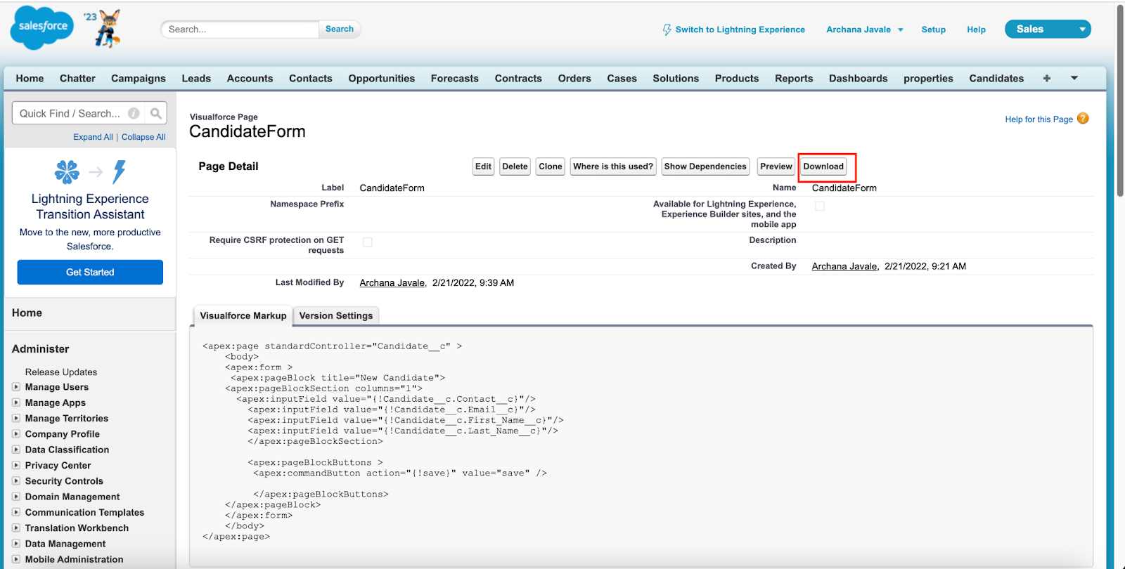Expand Privacy Center in sidebar
Image resolution: width=1125 pixels, height=569 pixels.
point(16,465)
